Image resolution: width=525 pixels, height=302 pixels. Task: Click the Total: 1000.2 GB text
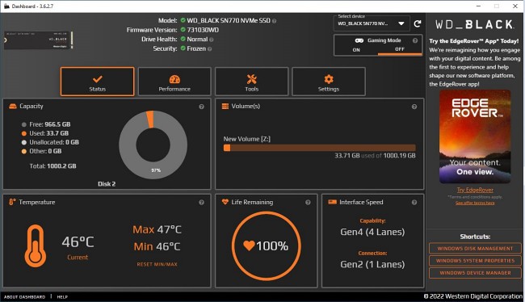[52, 166]
